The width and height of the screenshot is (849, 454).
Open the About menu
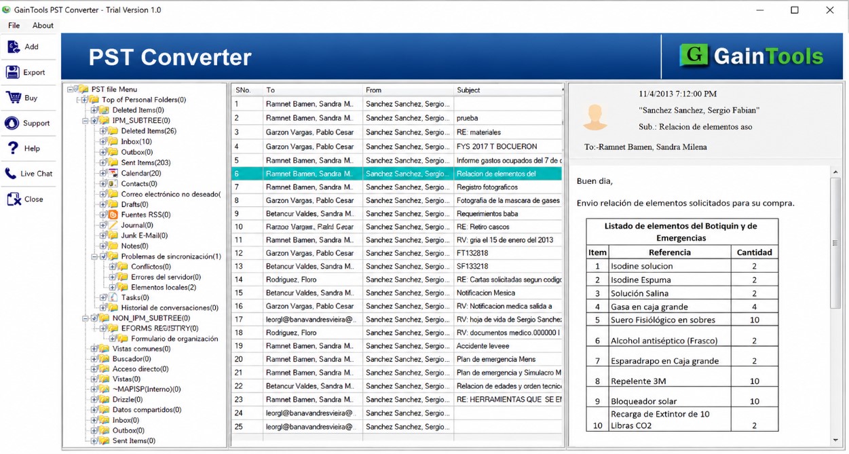[43, 25]
